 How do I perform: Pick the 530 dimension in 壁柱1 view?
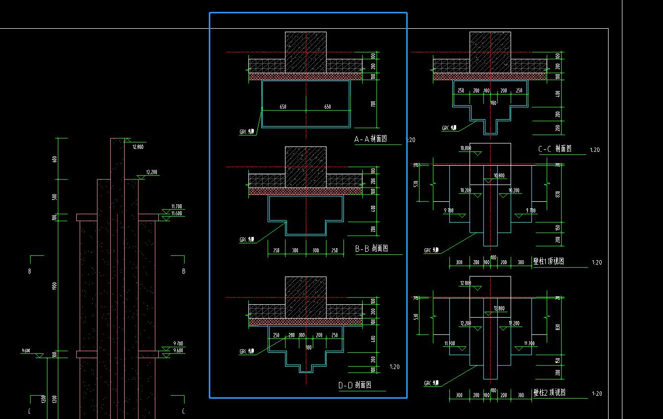pos(417,184)
